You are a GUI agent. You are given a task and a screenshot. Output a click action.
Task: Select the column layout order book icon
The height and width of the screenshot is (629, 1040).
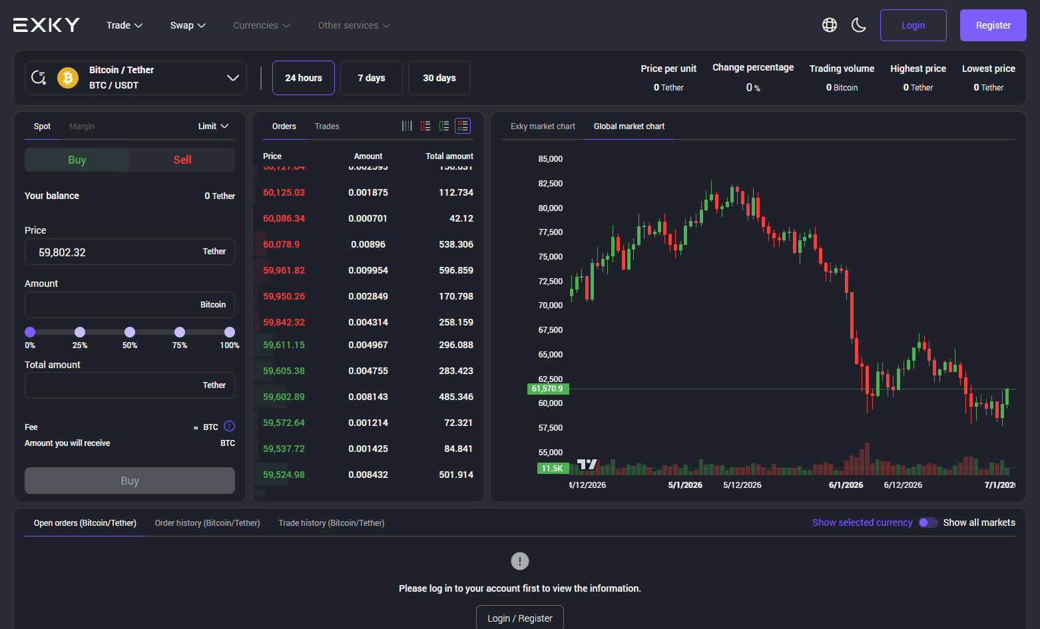click(407, 126)
